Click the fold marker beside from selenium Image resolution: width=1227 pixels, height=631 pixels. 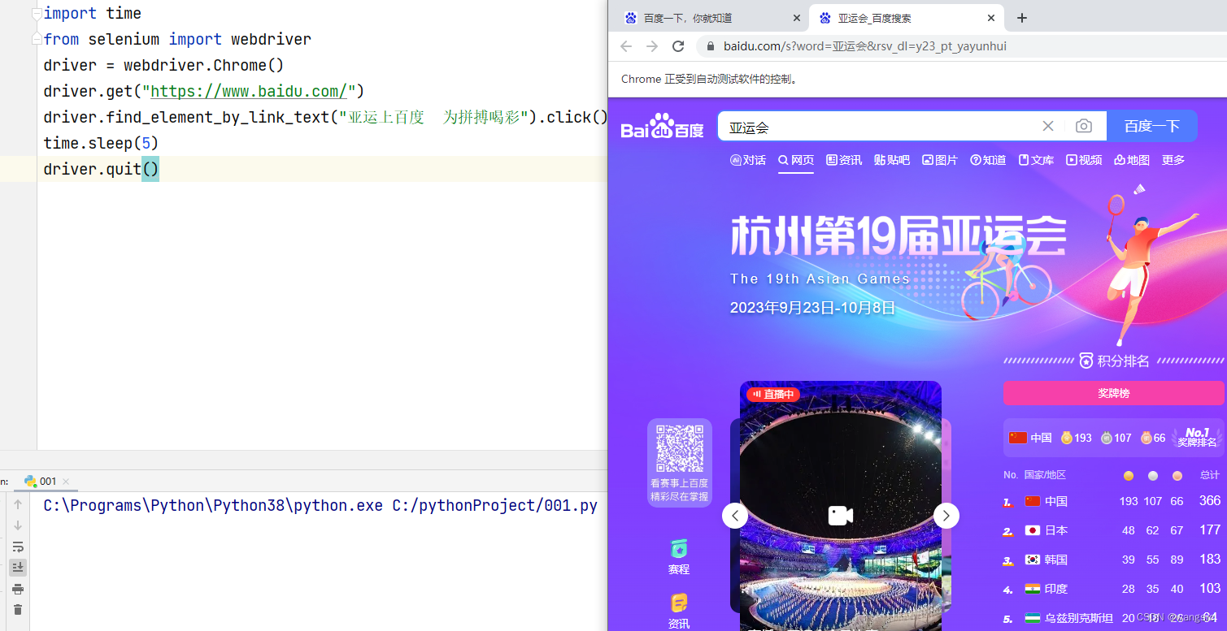pyautogui.click(x=37, y=39)
